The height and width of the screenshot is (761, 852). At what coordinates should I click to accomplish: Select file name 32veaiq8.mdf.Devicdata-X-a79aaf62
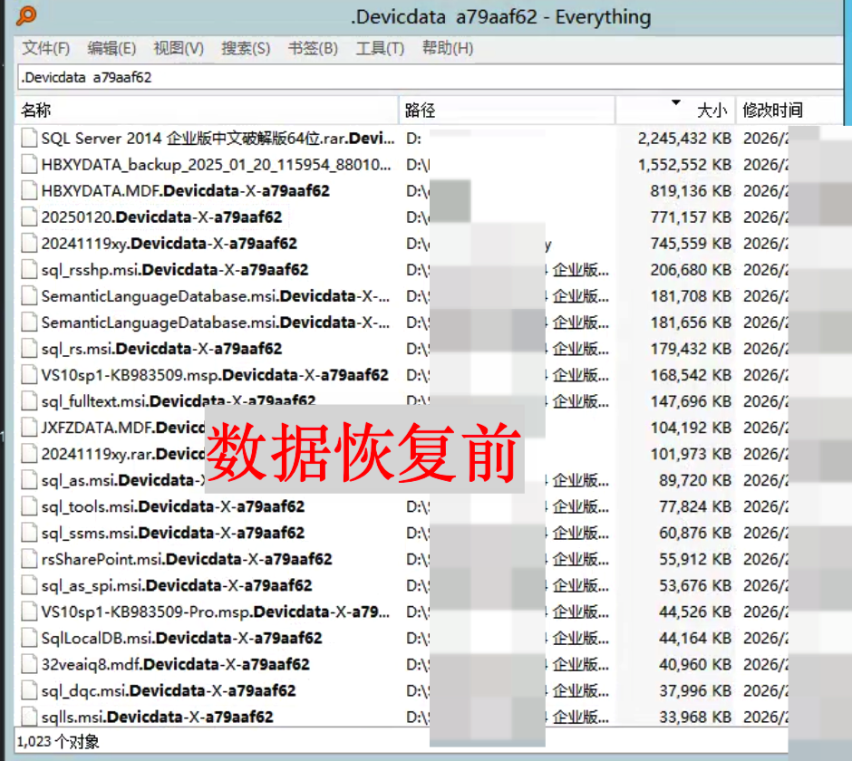click(x=175, y=664)
